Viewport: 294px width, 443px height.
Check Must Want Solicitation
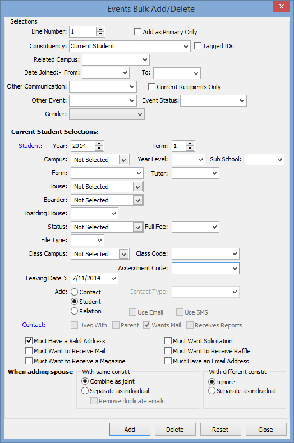[x=168, y=341]
